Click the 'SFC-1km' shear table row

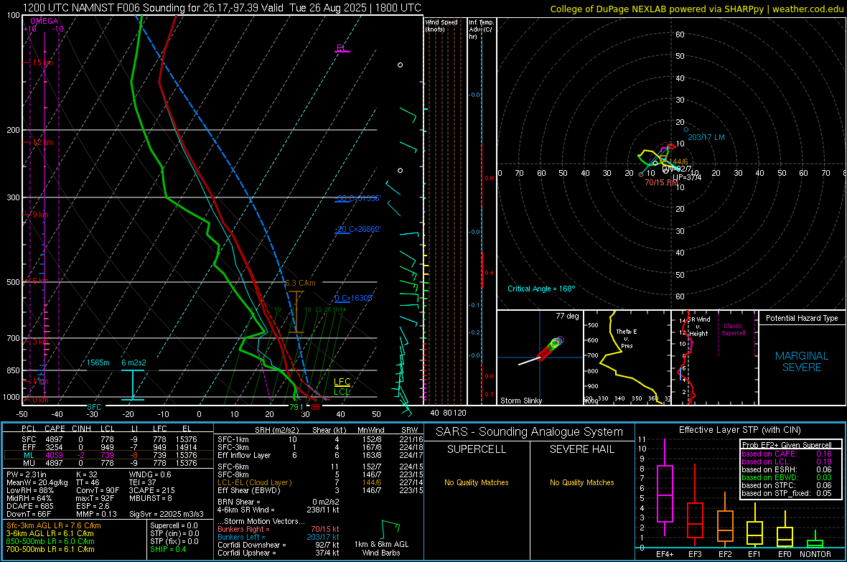pos(321,439)
